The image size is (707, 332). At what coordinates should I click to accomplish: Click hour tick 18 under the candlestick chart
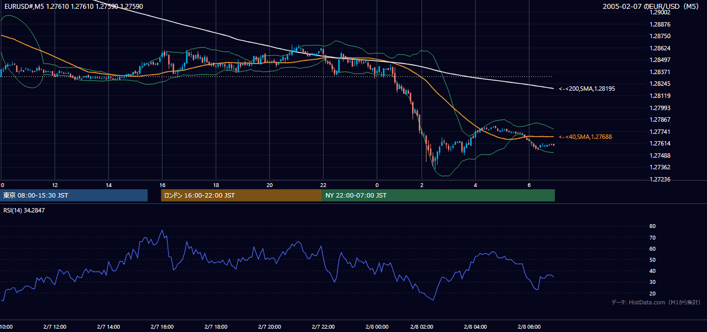click(216, 185)
